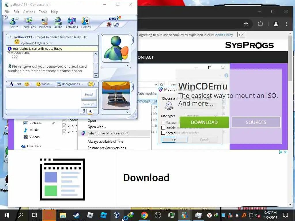Choose Select drive letter & mount
295x221 pixels.
(114, 133)
